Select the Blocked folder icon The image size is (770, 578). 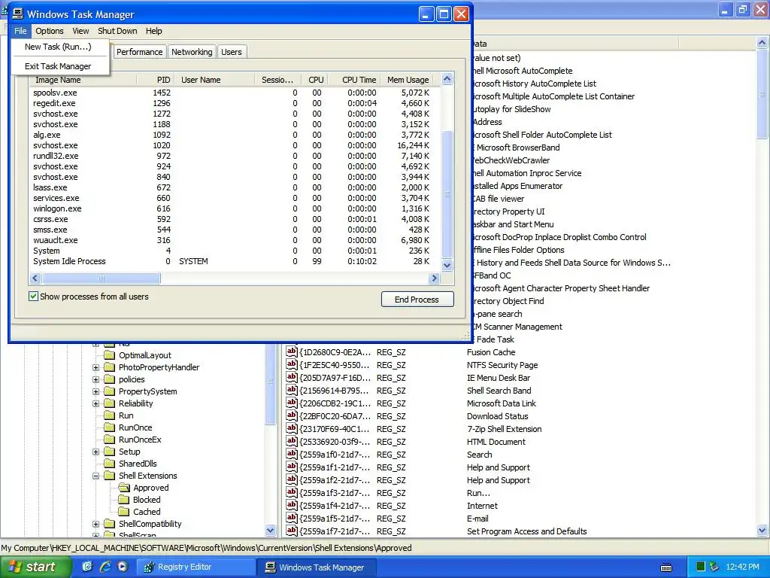(x=124, y=500)
